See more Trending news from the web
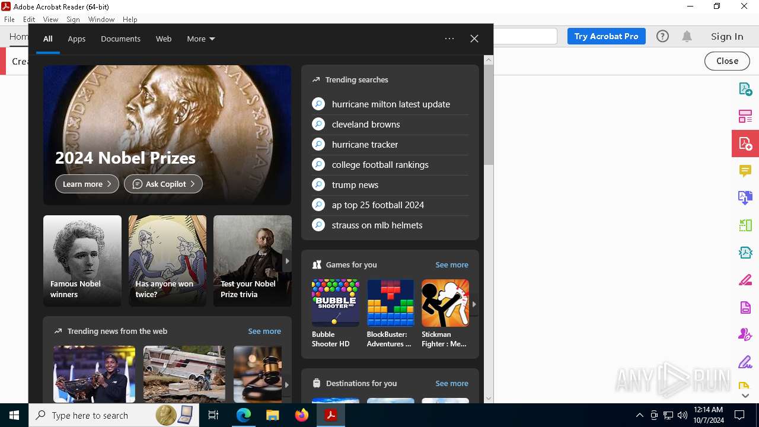The image size is (759, 427). (x=264, y=331)
